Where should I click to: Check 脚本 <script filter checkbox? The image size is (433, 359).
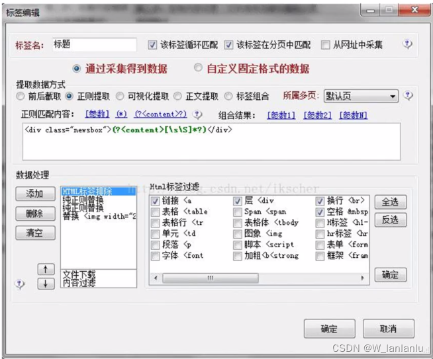[238, 245]
